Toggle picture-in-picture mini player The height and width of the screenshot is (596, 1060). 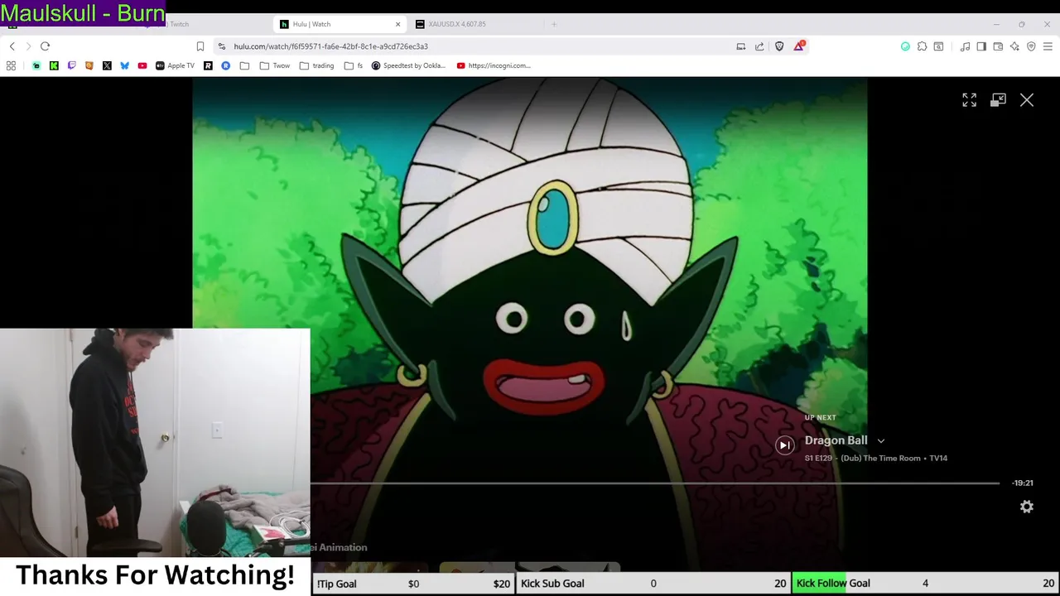[x=998, y=100]
